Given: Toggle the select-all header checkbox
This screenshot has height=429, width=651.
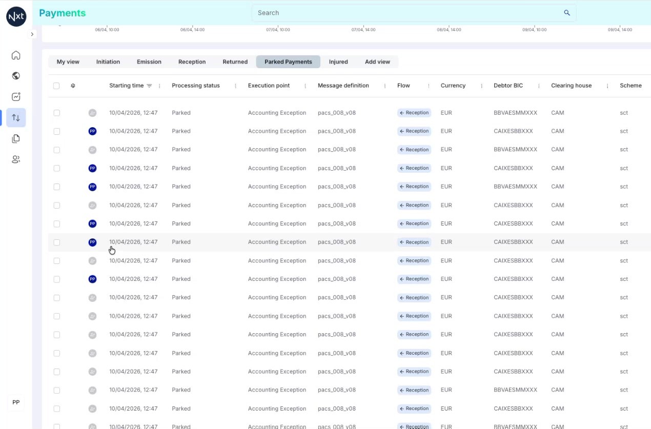Looking at the screenshot, I should click(56, 86).
